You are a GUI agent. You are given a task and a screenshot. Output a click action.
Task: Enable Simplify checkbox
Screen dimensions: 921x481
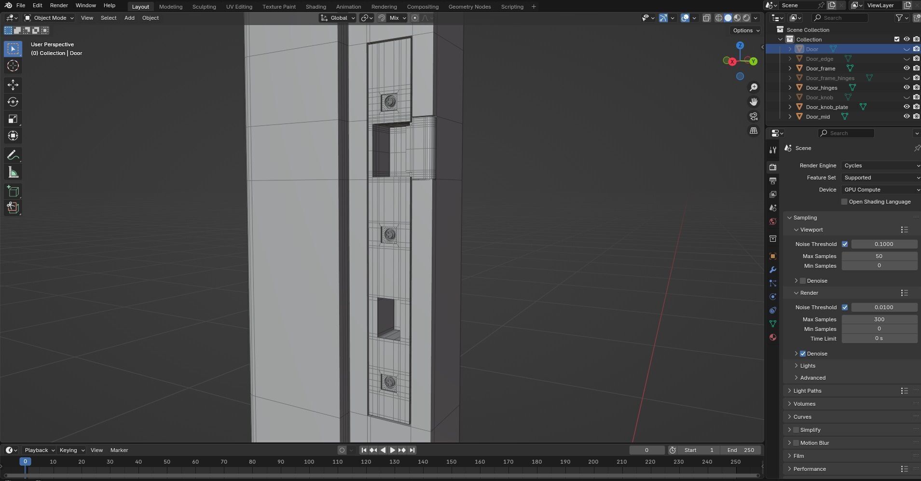(x=796, y=430)
